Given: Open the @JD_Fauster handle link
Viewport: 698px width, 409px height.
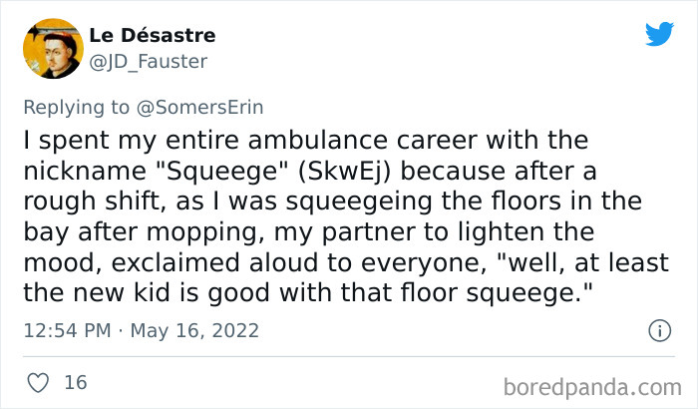Looking at the screenshot, I should (x=150, y=60).
